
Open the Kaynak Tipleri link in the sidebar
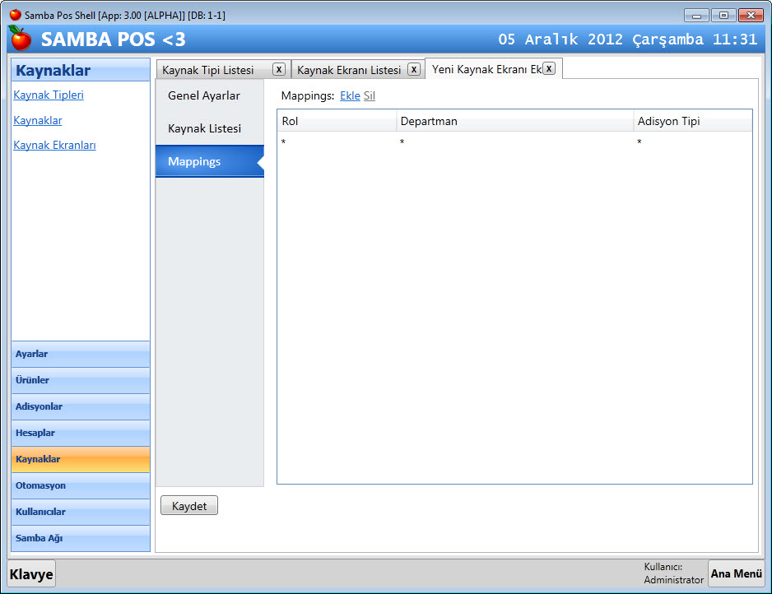[x=49, y=95]
